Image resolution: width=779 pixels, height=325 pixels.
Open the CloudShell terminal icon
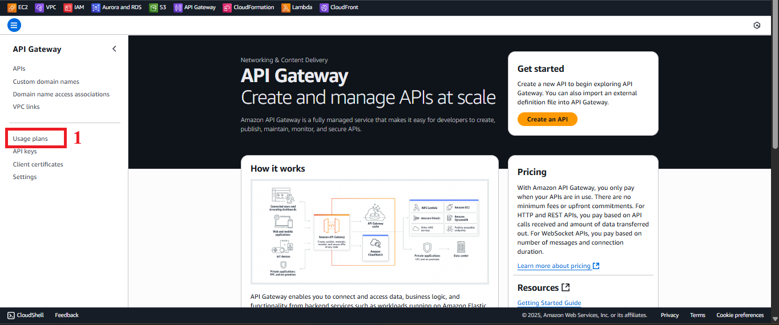(11, 315)
